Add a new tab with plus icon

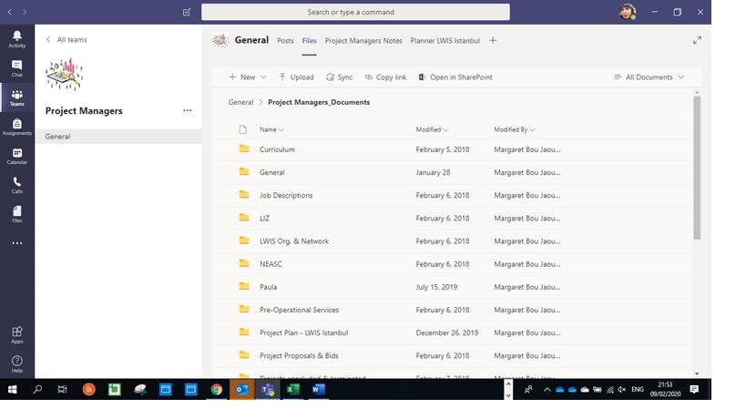pos(493,40)
